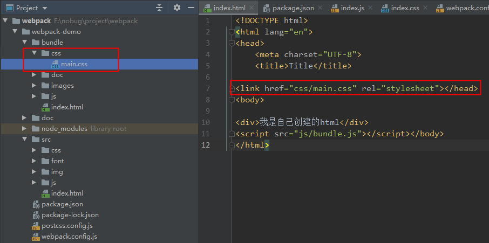Click the node_modules folder icon
The height and width of the screenshot is (243, 489).
36,128
